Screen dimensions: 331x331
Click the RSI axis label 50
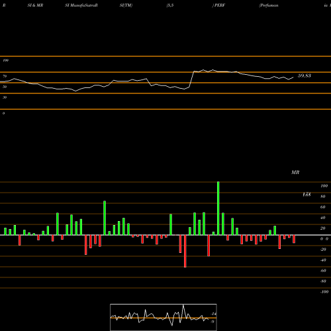pyautogui.click(x=5, y=87)
